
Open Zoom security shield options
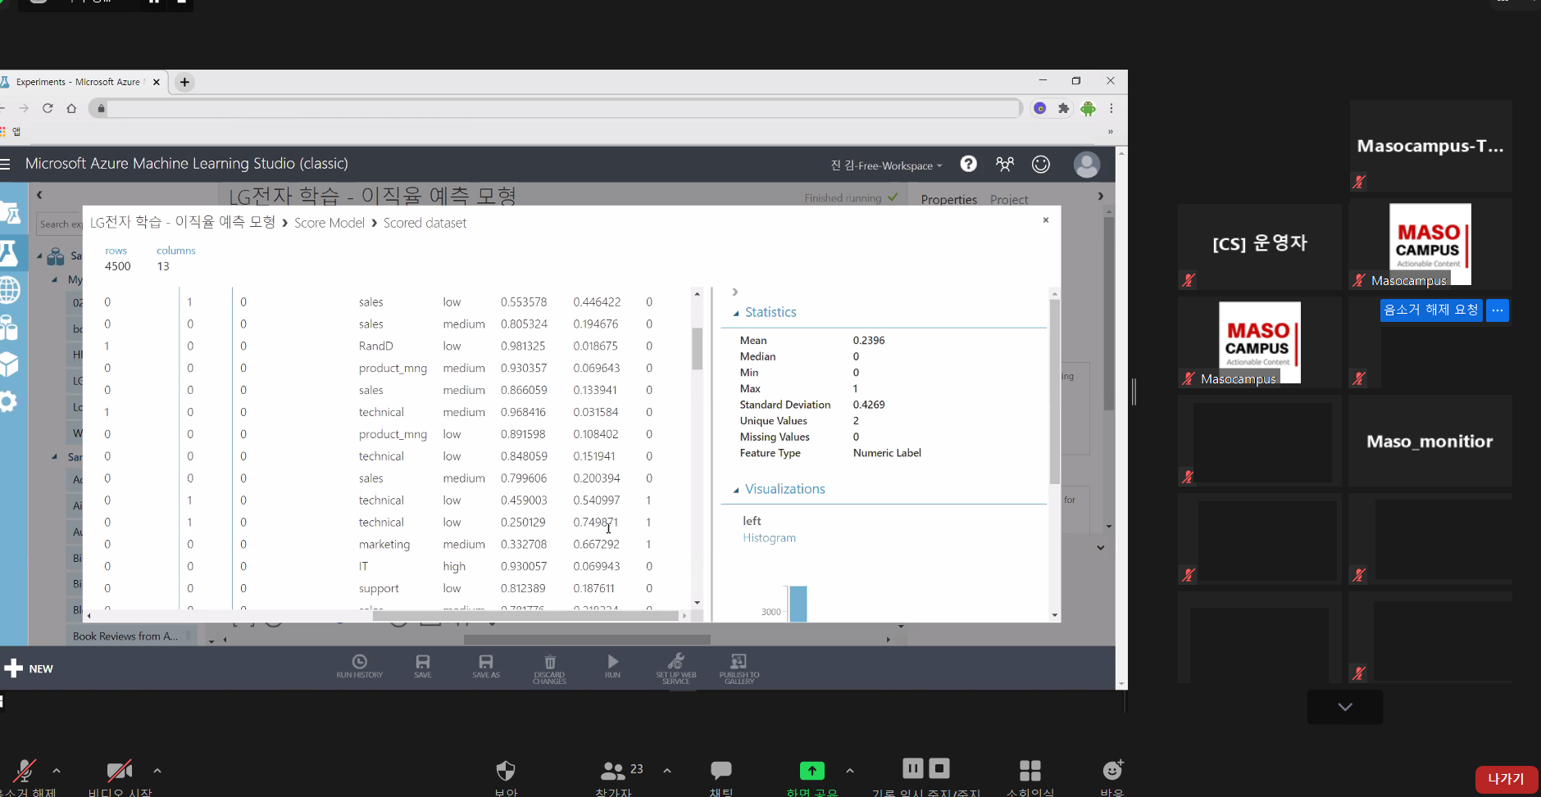pyautogui.click(x=506, y=771)
